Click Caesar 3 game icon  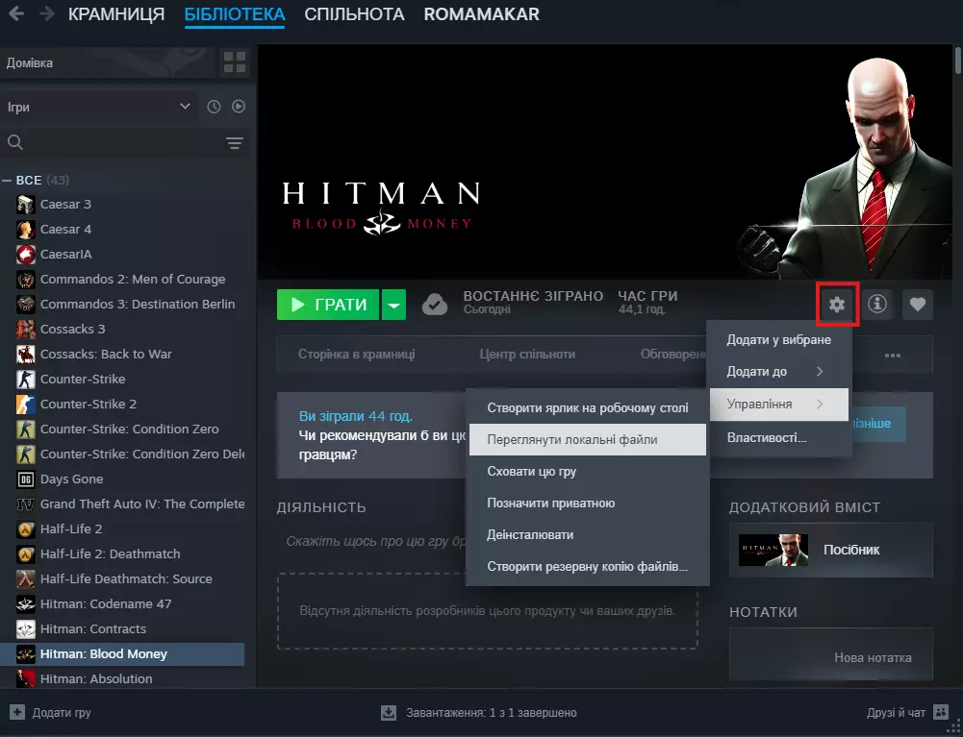[x=26, y=205]
